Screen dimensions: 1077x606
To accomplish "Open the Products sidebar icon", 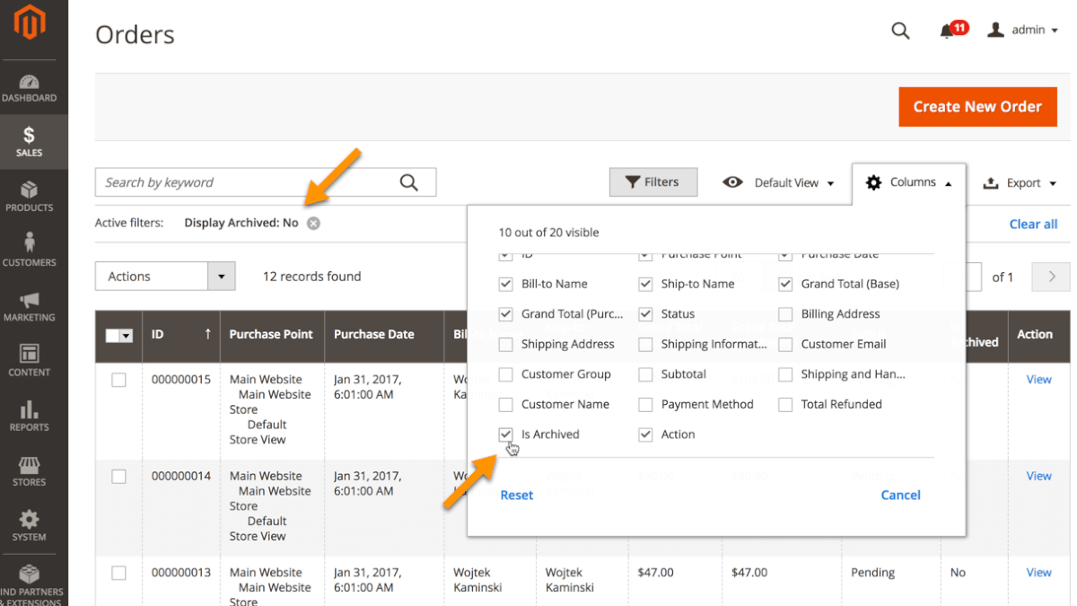I will pos(29,197).
